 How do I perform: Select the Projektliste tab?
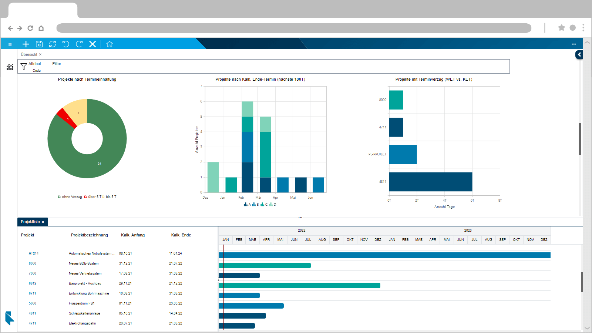click(x=30, y=222)
